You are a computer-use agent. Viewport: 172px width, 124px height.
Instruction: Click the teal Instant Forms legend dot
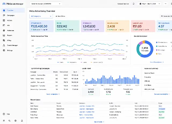157,46
